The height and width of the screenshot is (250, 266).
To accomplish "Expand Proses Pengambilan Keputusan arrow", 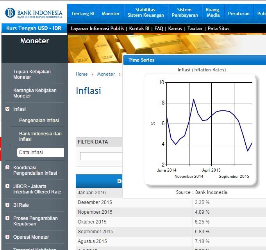I will coord(7,218).
